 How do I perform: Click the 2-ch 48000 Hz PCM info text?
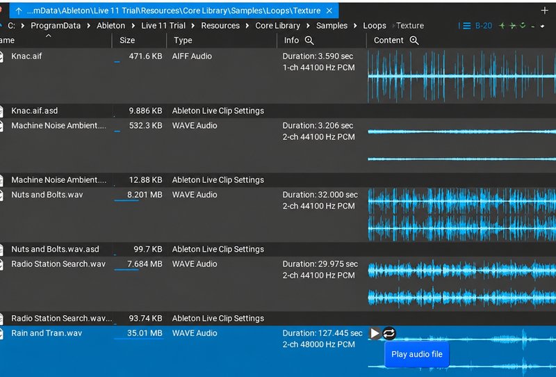coord(318,345)
